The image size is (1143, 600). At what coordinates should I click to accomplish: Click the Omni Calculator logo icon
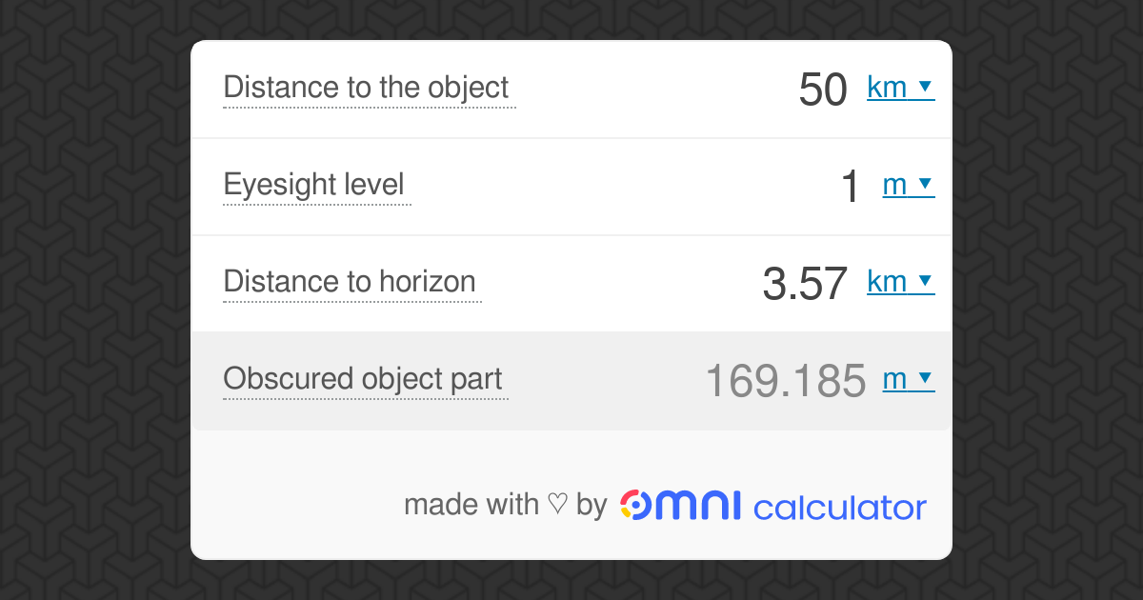point(636,505)
